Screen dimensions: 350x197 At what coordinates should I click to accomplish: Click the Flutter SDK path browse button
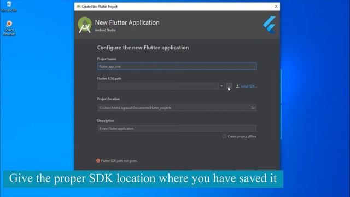229,86
